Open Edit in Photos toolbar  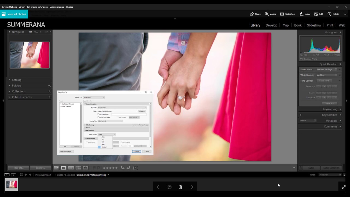319,14
